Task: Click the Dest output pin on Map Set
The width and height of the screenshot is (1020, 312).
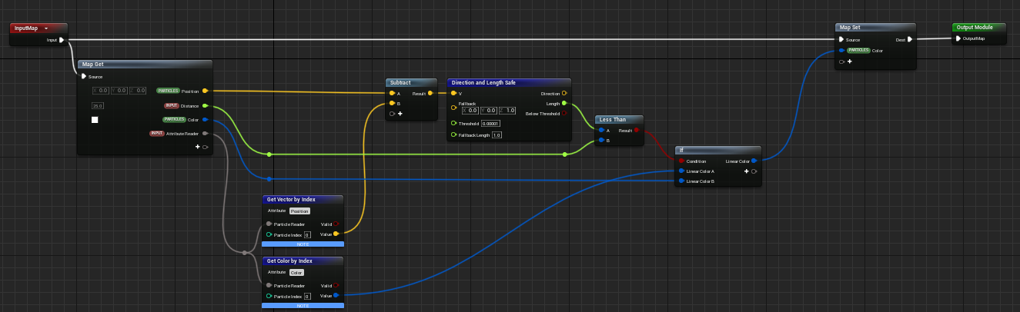Action: (909, 38)
